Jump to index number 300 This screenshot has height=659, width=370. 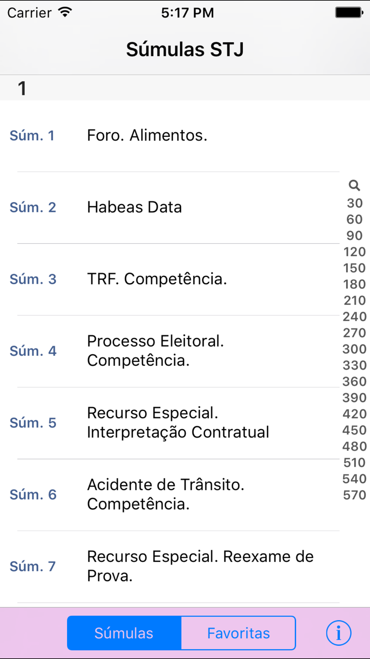tap(354, 349)
